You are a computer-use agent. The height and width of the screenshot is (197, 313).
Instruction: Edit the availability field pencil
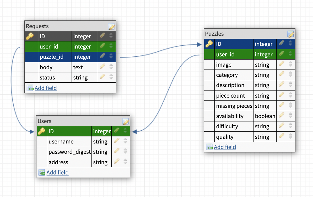(282, 115)
